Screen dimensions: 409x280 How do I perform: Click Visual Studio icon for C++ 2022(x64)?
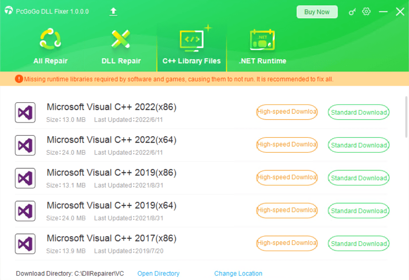25,146
